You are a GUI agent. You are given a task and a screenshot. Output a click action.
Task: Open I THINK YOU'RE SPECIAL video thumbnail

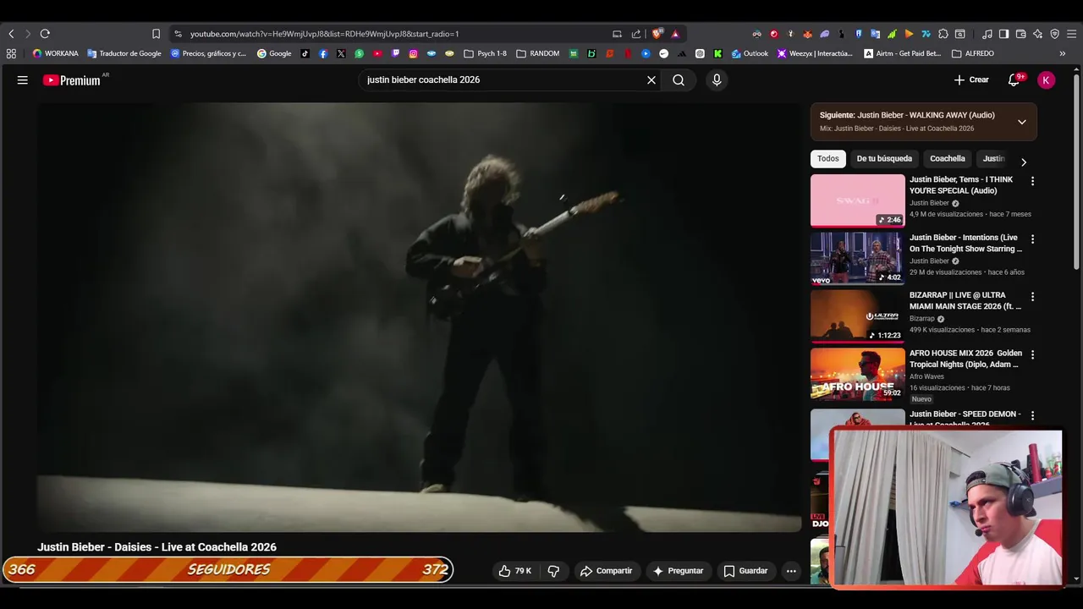pos(858,200)
